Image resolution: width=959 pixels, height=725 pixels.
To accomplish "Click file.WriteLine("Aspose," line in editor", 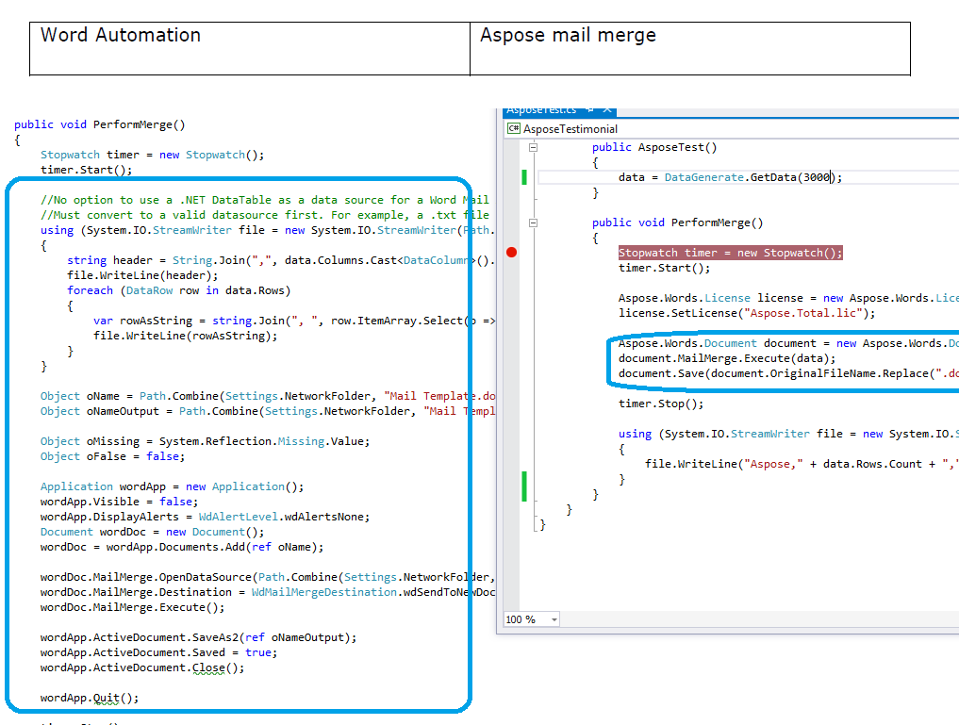I will tap(802, 464).
